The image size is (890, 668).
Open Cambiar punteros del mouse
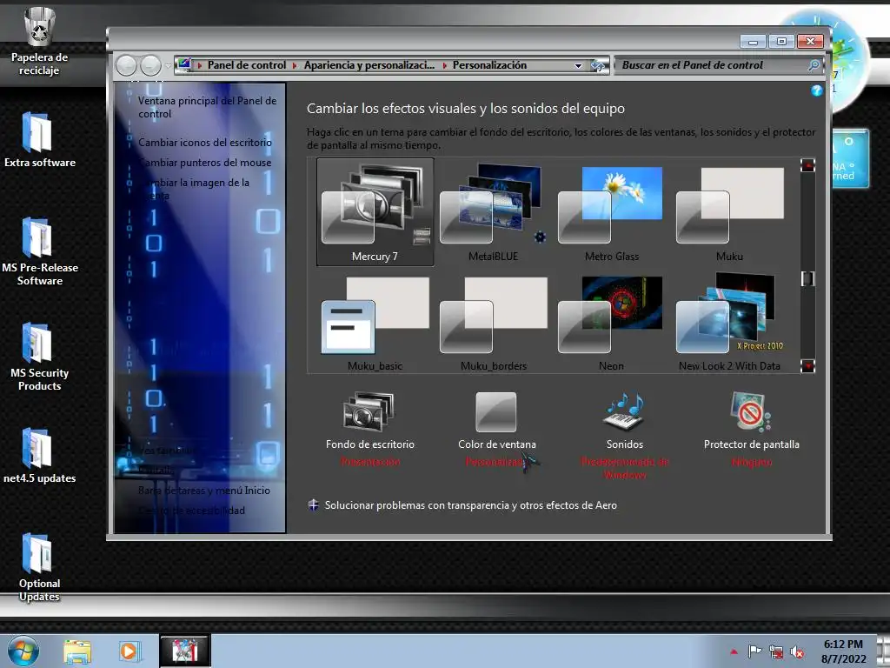tap(205, 163)
